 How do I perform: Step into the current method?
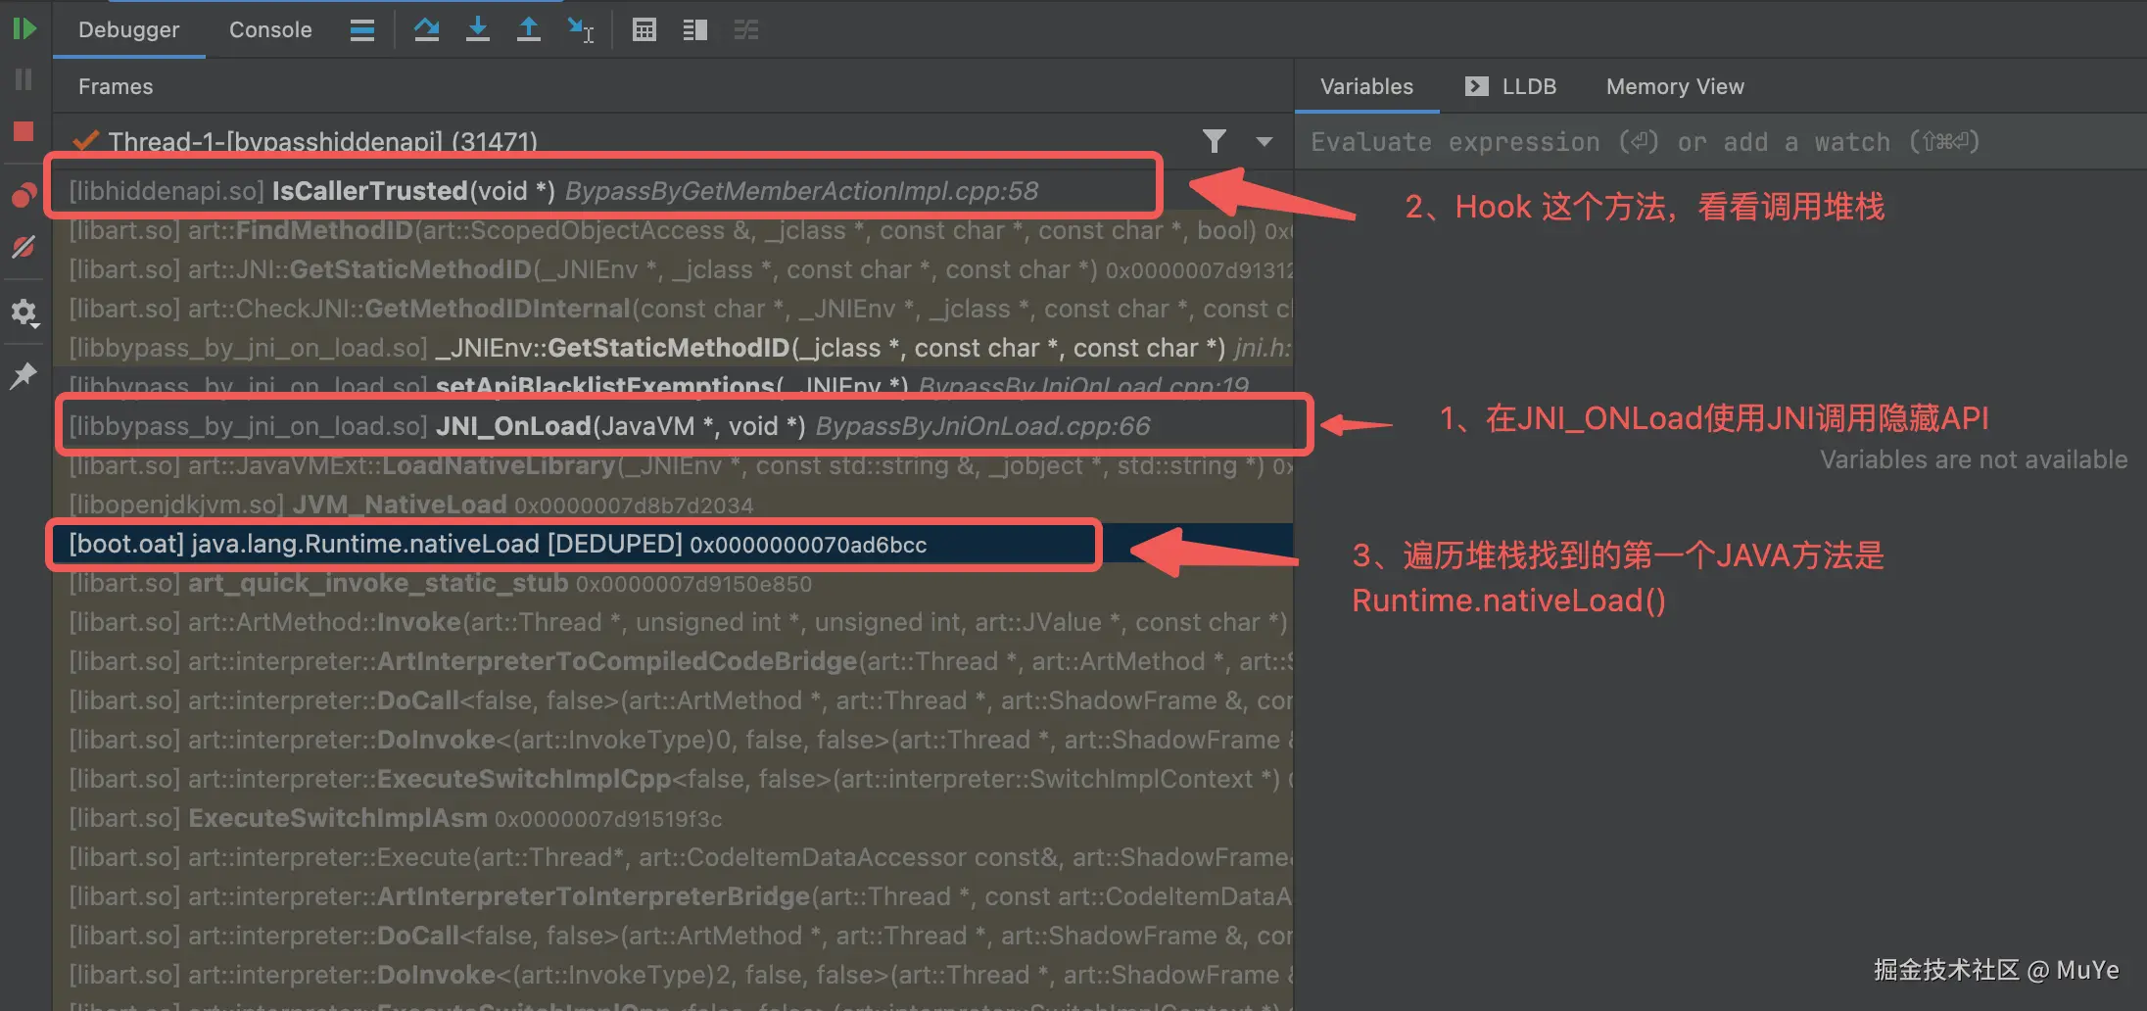click(477, 29)
